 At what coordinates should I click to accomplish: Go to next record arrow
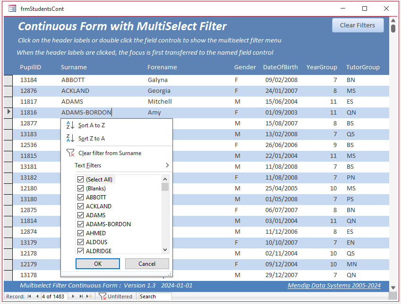(x=73, y=296)
